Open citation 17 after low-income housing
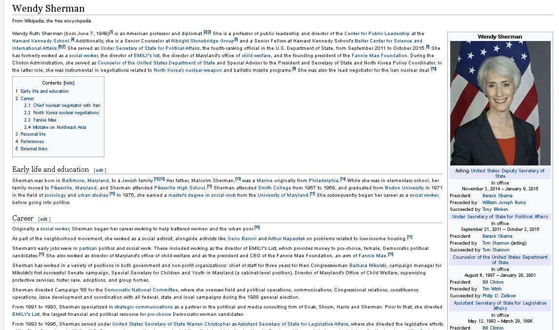Image resolution: width=559 pixels, height=330 pixels. [410, 237]
